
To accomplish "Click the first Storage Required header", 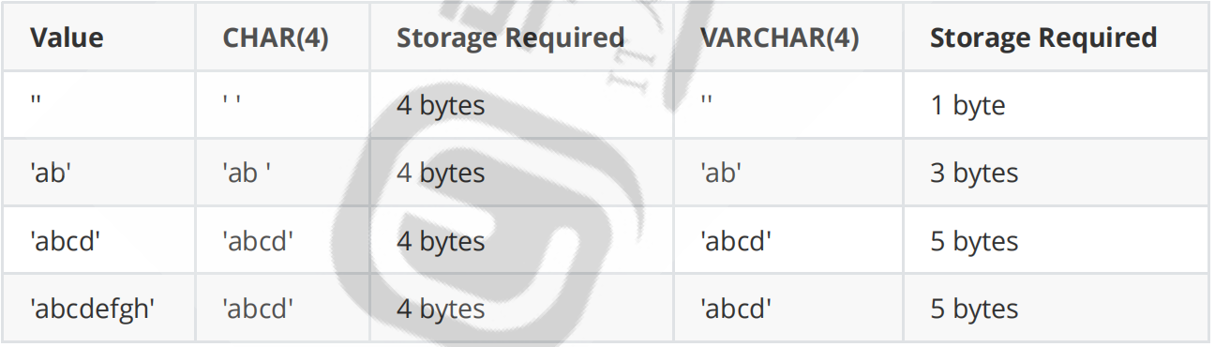I will pos(510,38).
